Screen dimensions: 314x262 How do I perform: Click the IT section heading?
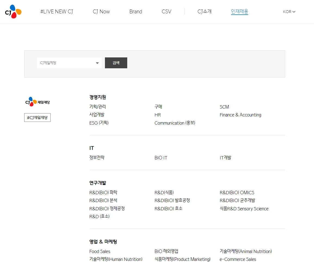92,148
